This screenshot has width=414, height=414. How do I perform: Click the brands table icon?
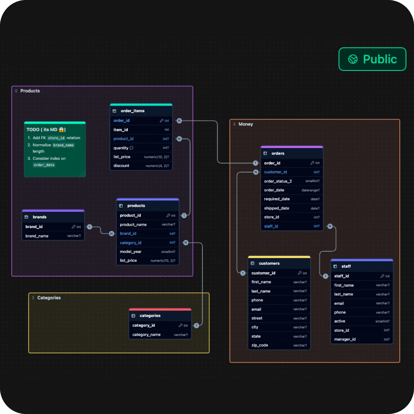click(x=26, y=217)
